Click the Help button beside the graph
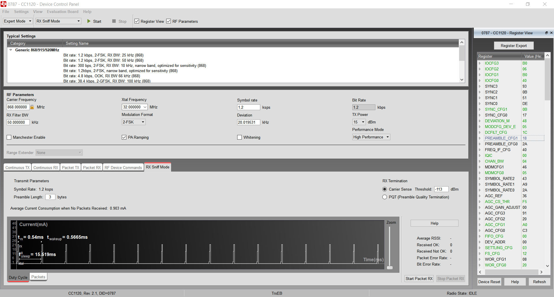554x297 pixels. point(434,223)
